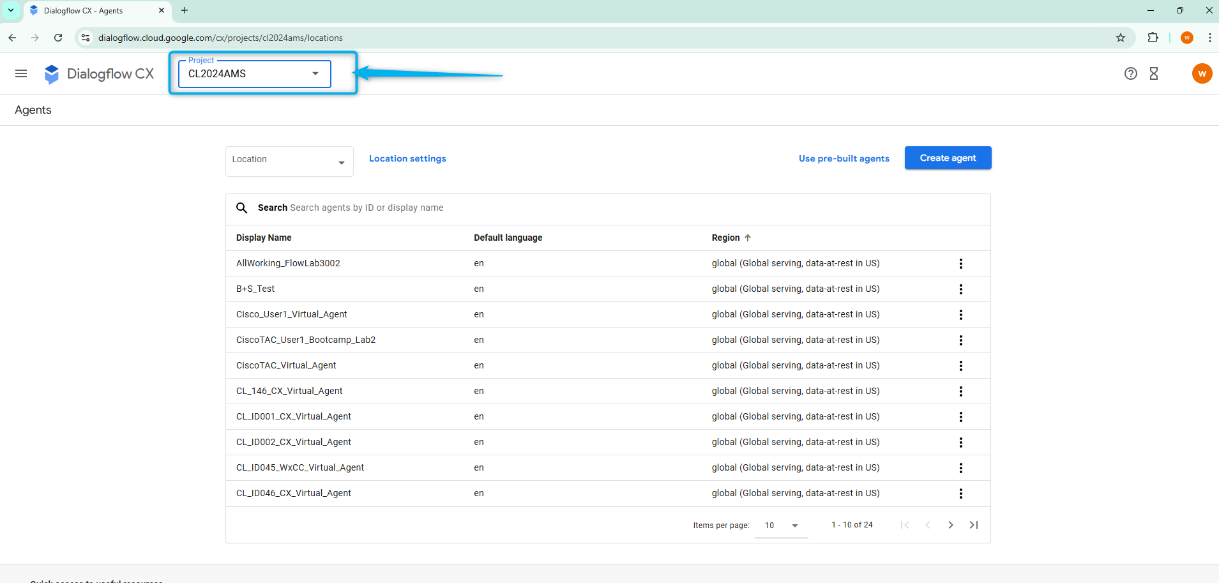The height and width of the screenshot is (583, 1219).
Task: Open the CiscoTAC_Virtual_Agent agent
Action: (x=286, y=365)
